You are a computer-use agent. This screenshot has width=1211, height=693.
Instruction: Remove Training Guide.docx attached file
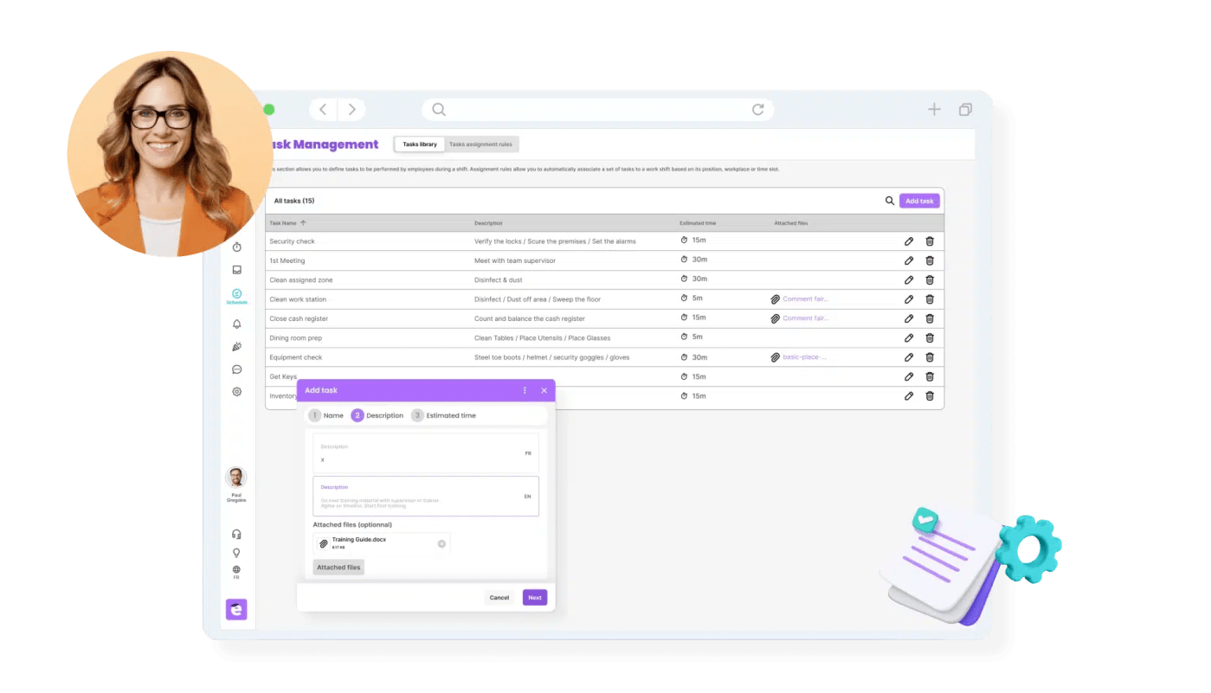pyautogui.click(x=441, y=543)
